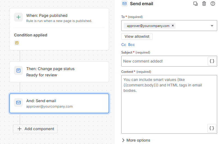Screen dimensions: 224x144
Task: Click the View allowlist button
Action: [137, 36]
